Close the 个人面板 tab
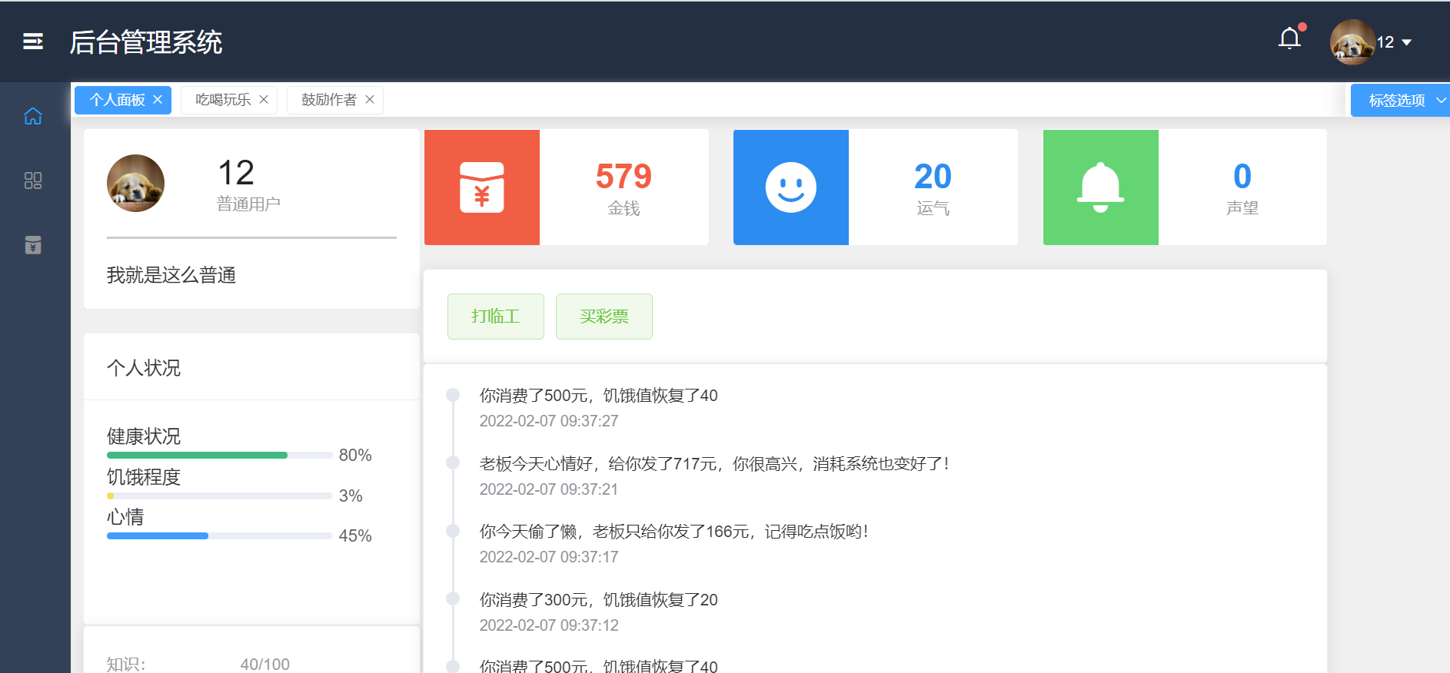This screenshot has height=673, width=1450. 158,99
